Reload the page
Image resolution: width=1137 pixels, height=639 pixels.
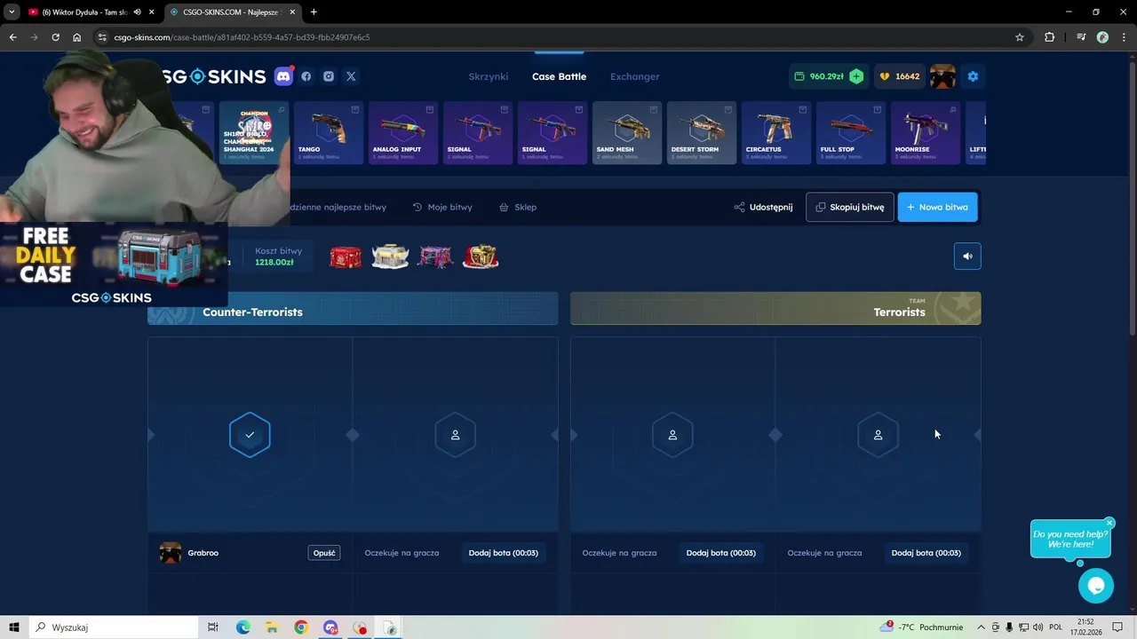pos(55,37)
